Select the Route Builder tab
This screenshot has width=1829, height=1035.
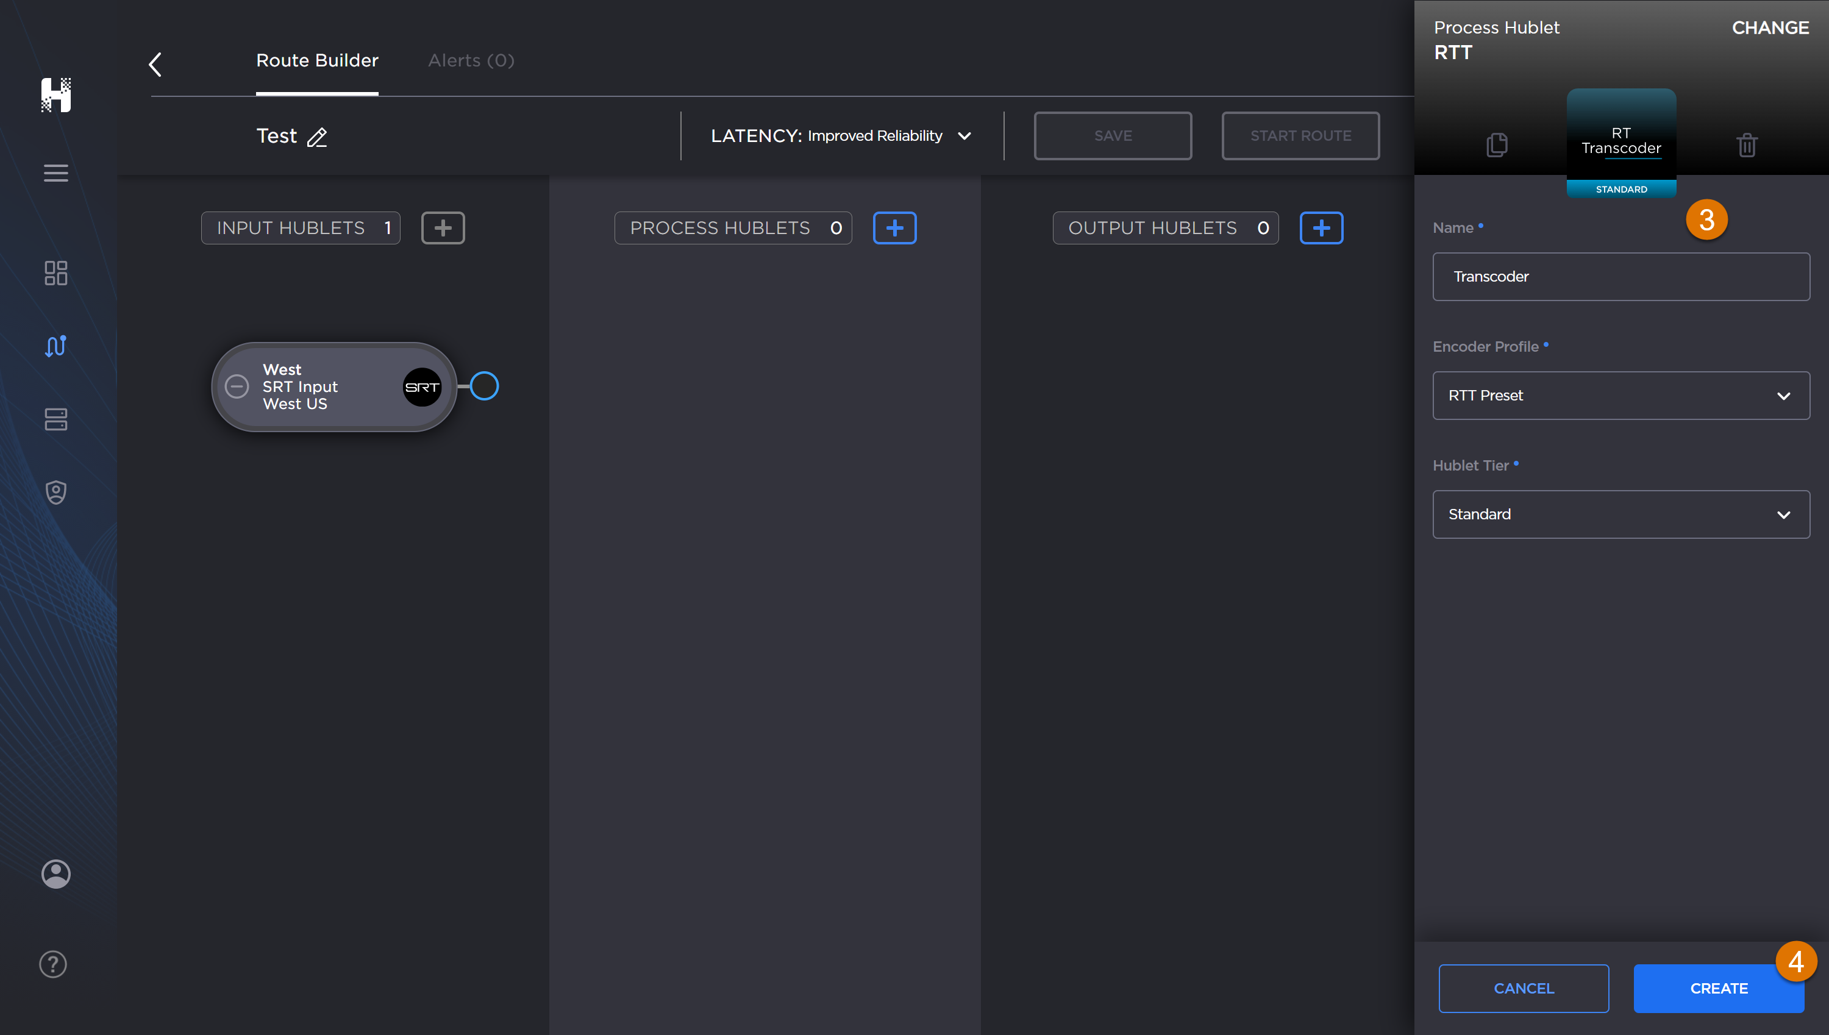pyautogui.click(x=317, y=60)
